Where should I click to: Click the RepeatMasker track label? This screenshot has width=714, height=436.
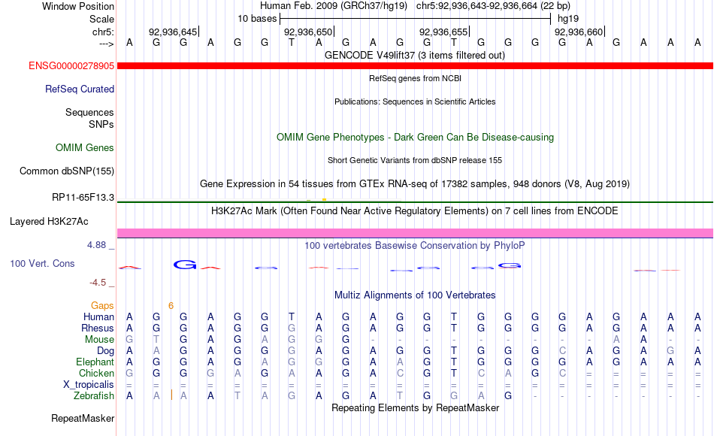83,418
